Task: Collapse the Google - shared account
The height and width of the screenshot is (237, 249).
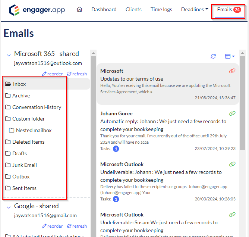Action: [x=9, y=208]
